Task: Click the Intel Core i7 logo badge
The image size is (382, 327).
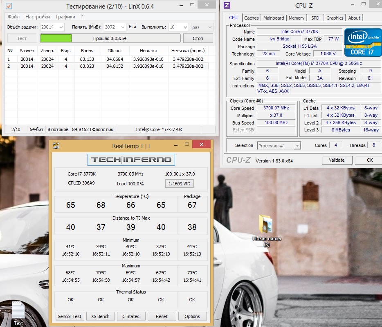Action: click(x=362, y=42)
